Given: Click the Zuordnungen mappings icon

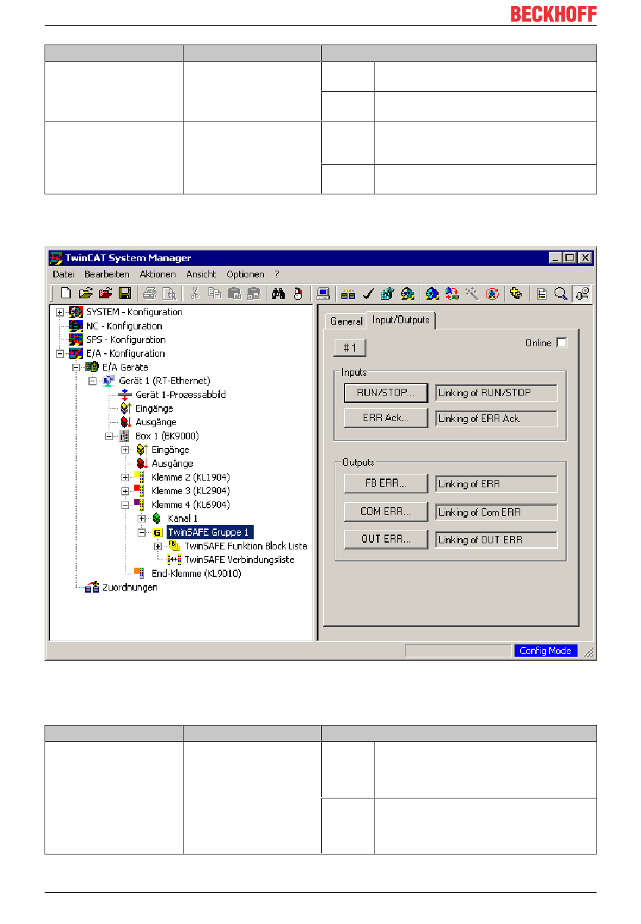Looking at the screenshot, I should click(x=92, y=587).
